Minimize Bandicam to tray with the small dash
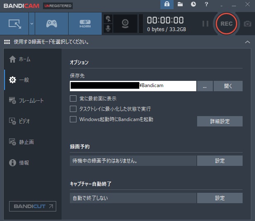The width and height of the screenshot is (255, 221). 222,6
